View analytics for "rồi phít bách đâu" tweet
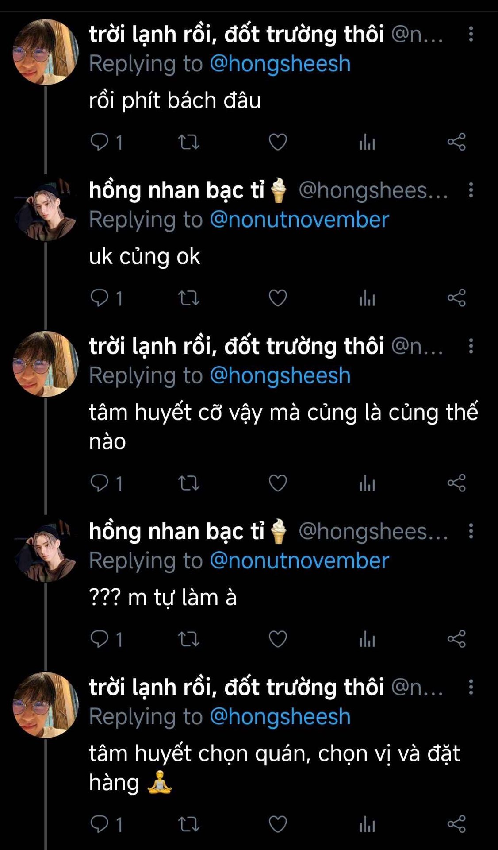Screen dimensions: 498x850 [367, 142]
